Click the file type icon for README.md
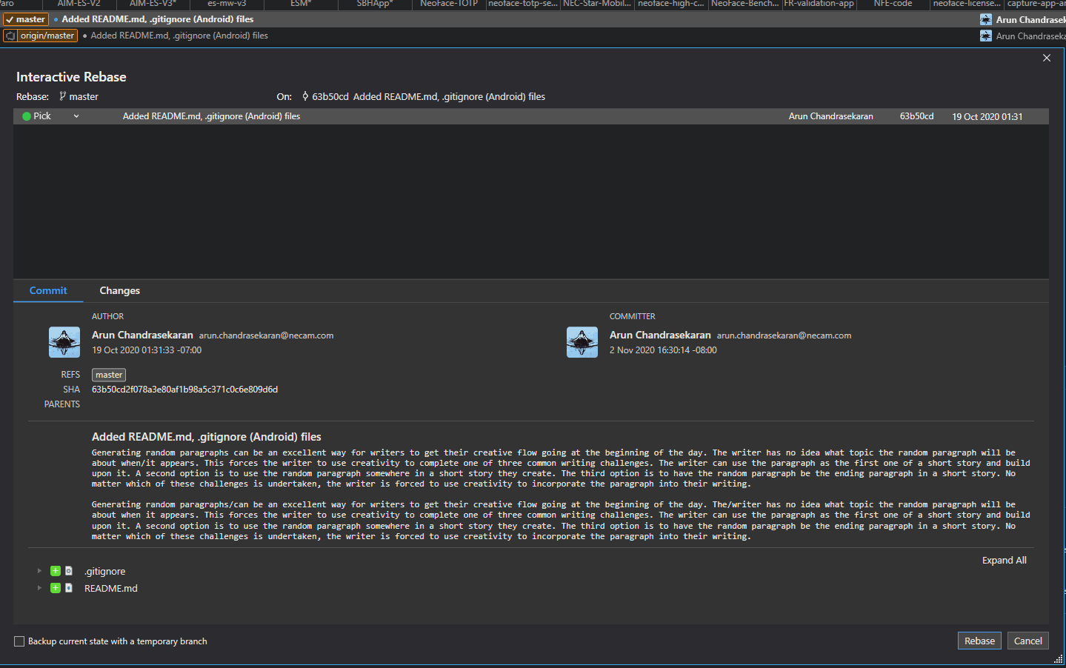Image resolution: width=1066 pixels, height=668 pixels. pyautogui.click(x=69, y=588)
